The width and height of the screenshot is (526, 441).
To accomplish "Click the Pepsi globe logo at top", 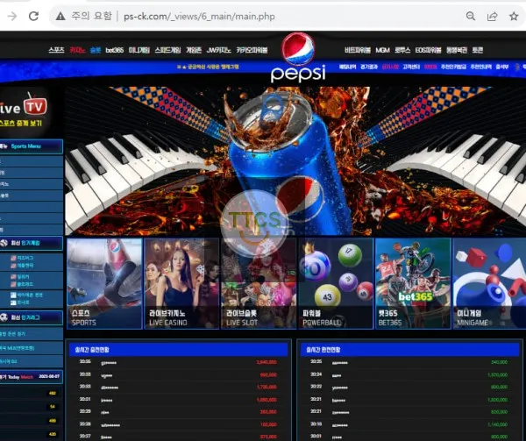I will coord(298,49).
